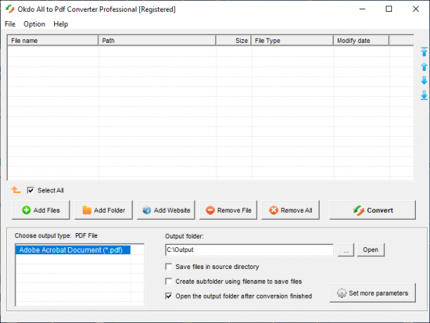Enable Create subfolder using filename option
This screenshot has width=430, height=323.
tap(169, 282)
